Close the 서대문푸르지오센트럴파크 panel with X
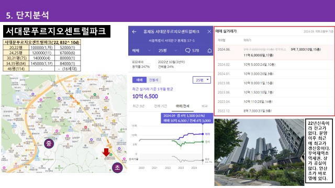Screen dimensions: 335x188 pos(209,31)
